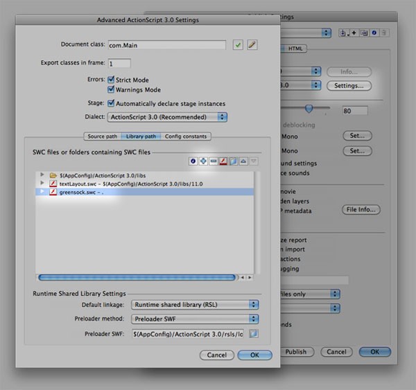Open script dropdown beside Settings button
The image size is (416, 390).
click(301, 85)
